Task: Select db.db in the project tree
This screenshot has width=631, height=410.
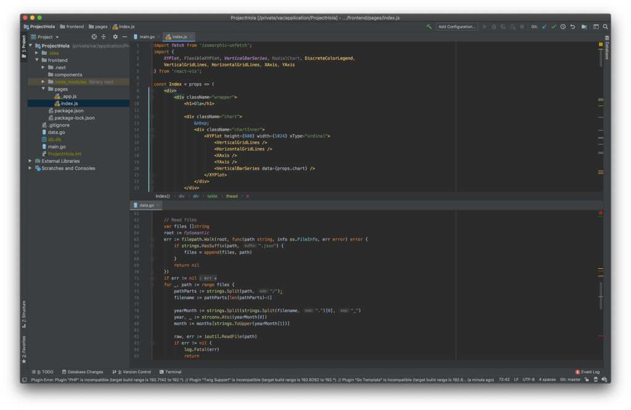Action: 51,139
